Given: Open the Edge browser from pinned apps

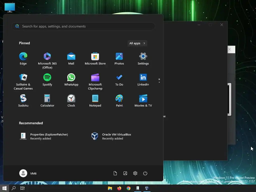Looking at the screenshot, I should [x=23, y=59].
